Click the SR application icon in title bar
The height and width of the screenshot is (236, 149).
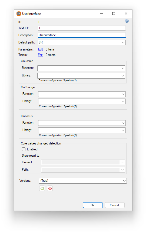pyautogui.click(x=19, y=14)
